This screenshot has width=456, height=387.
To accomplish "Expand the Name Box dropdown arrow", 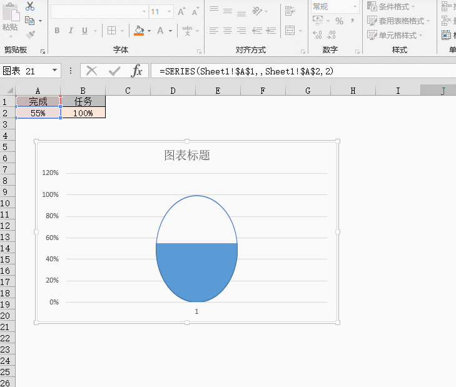I will (x=54, y=71).
